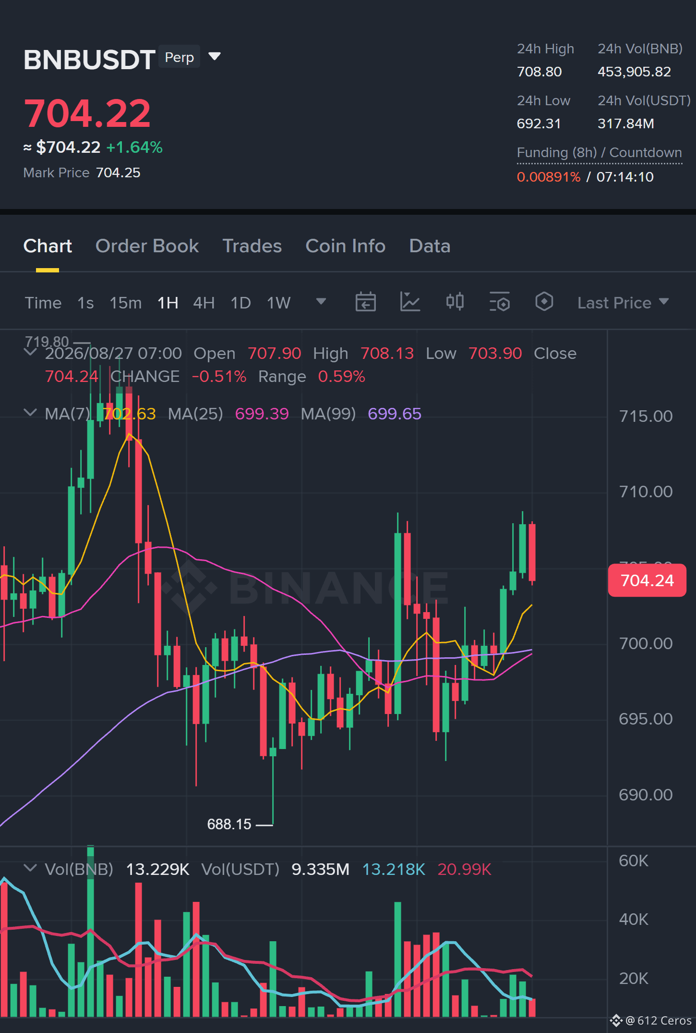Image resolution: width=696 pixels, height=1033 pixels.
Task: Tap the MA(99) value 699.65
Action: point(395,414)
